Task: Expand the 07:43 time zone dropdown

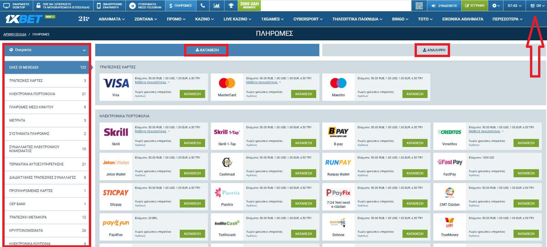Action: coord(514,5)
